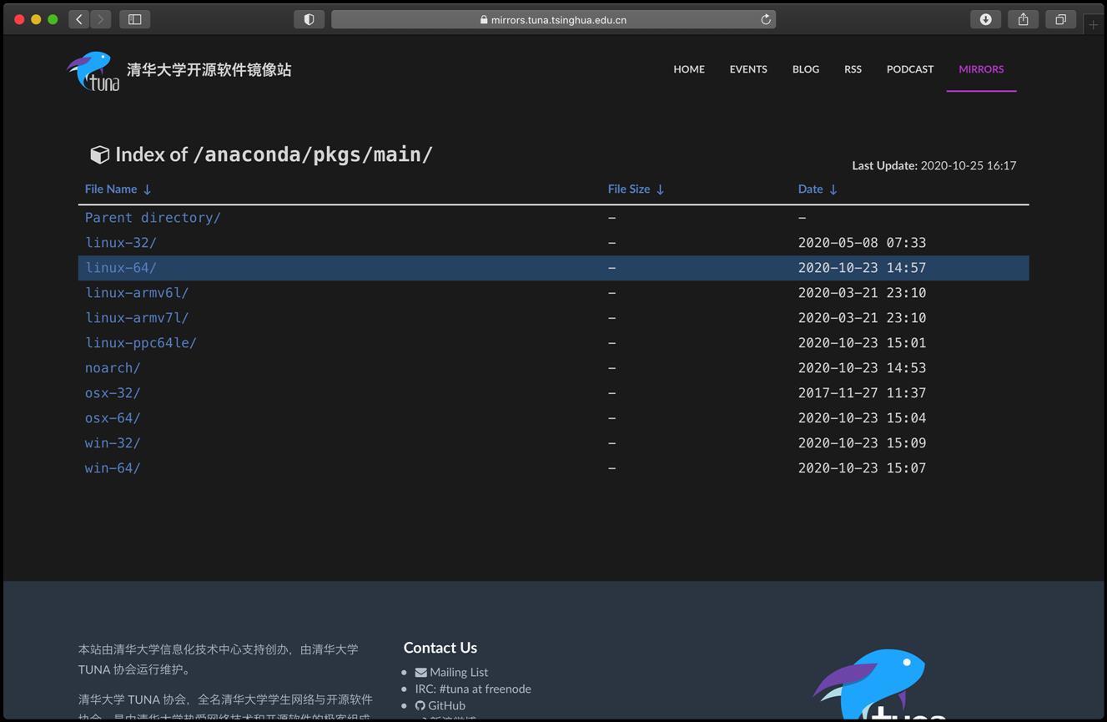Click the address bar URL field
Screen dimensions: 1107x722
553,19
